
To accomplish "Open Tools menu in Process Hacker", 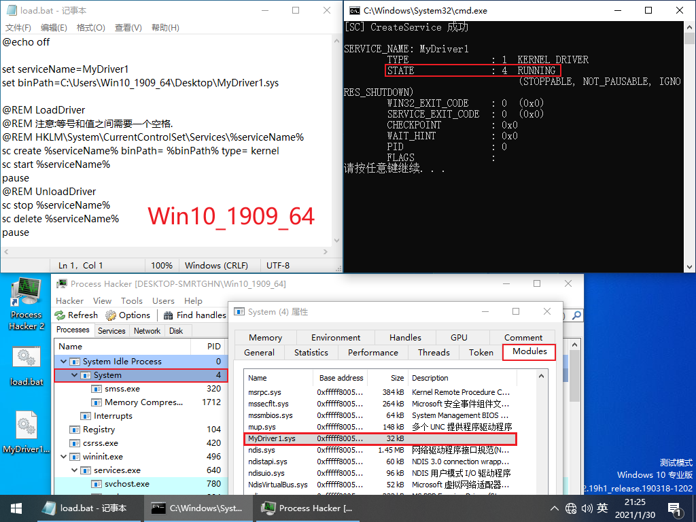I will 132,300.
